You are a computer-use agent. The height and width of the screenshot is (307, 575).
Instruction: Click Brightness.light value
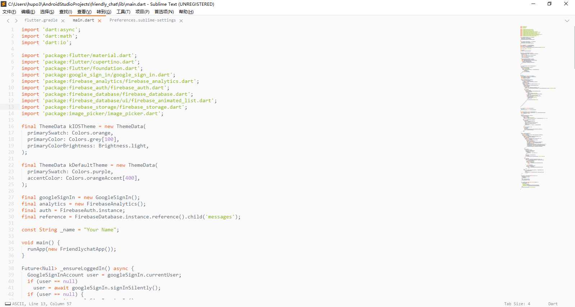pyautogui.click(x=122, y=146)
